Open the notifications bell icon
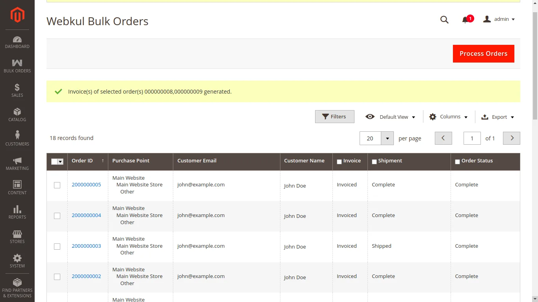Screen dimensions: 538x302 [465, 20]
